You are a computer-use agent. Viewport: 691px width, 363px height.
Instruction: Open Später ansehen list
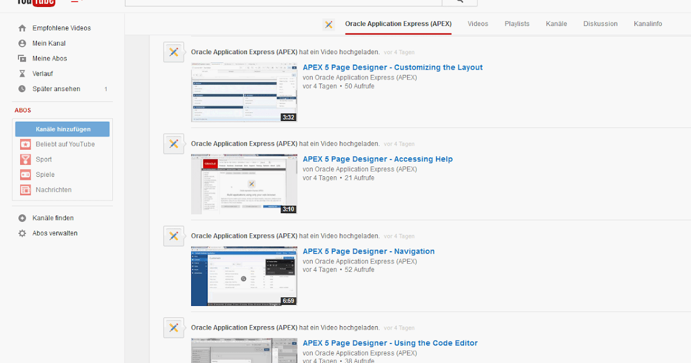56,89
